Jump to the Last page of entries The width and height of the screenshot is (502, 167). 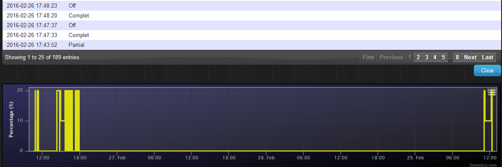[487, 57]
